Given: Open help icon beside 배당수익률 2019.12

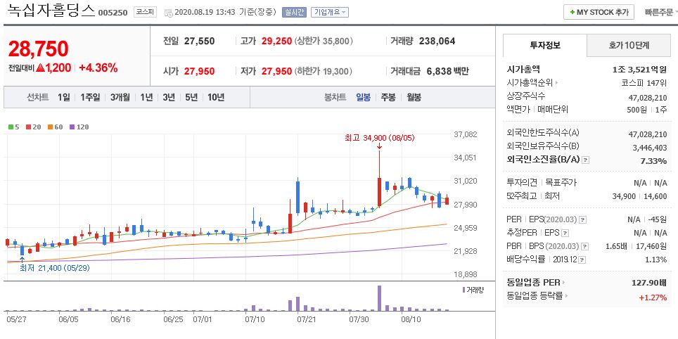Looking at the screenshot, I should [582, 260].
